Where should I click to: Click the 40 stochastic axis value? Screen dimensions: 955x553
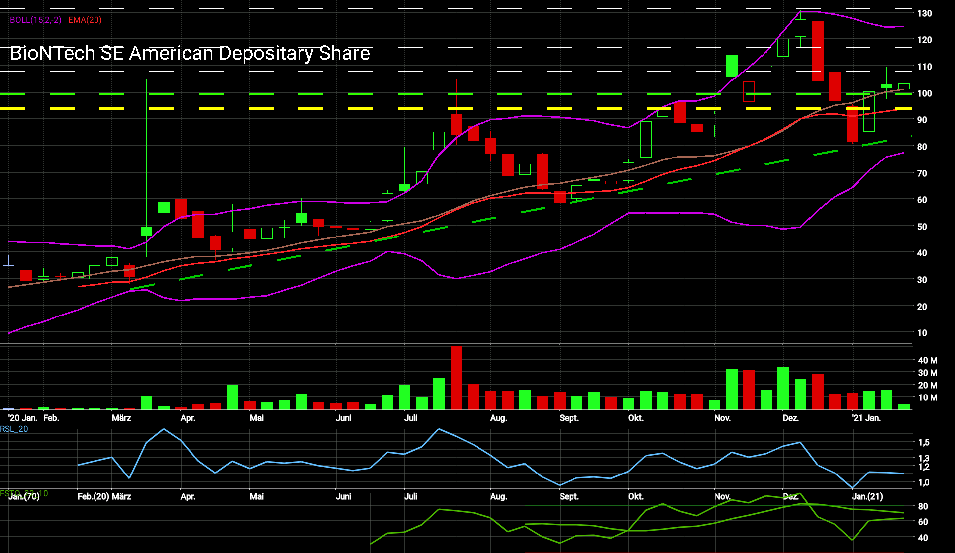click(x=923, y=538)
